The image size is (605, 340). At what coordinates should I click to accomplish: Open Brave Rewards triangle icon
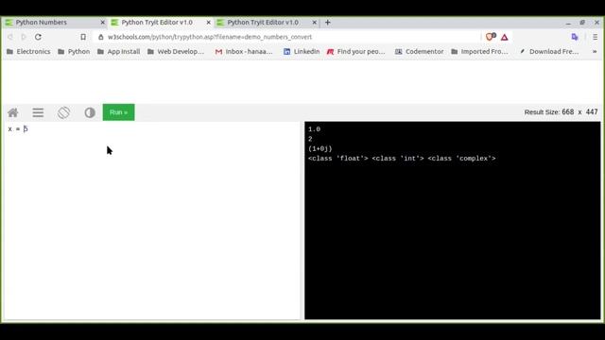(x=504, y=37)
